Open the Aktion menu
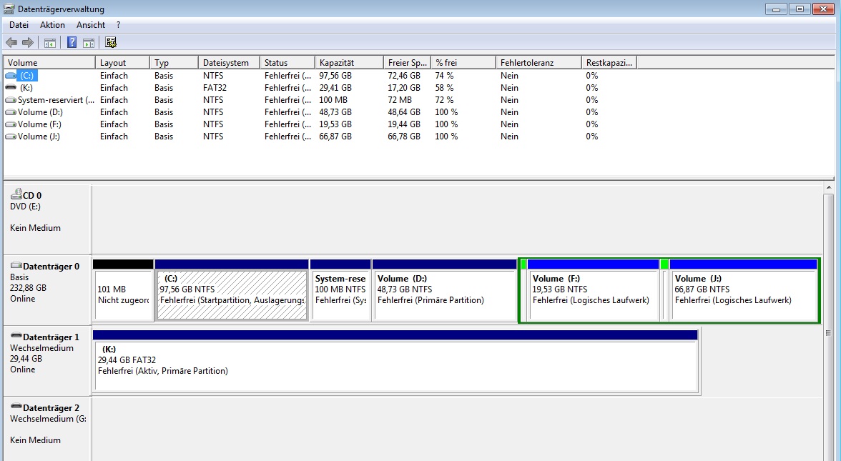841x461 pixels. click(52, 25)
